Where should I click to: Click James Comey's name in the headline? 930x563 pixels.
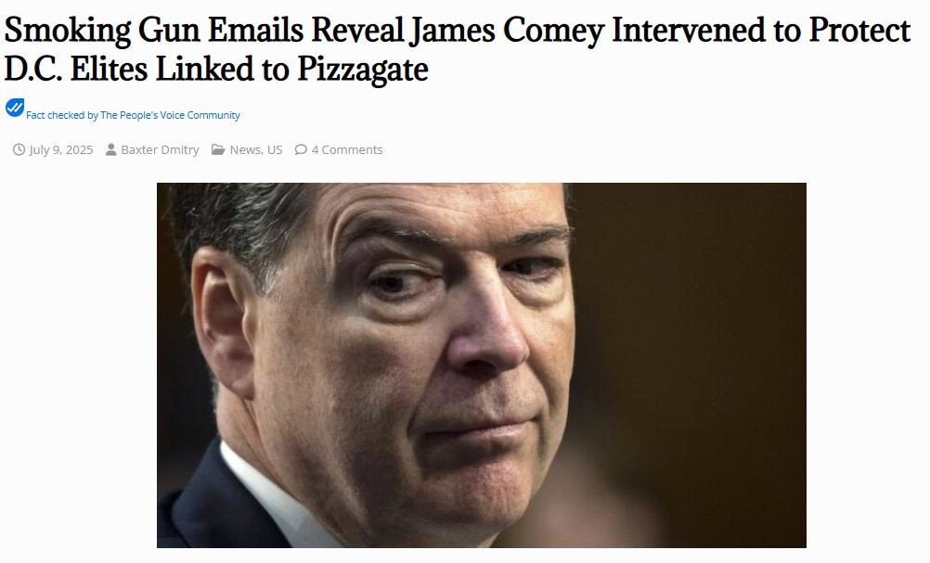[505, 31]
